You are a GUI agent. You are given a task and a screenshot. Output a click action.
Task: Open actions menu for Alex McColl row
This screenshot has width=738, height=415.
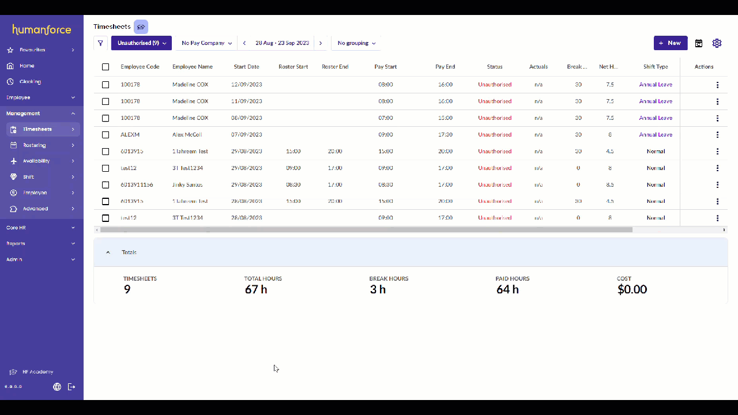tap(717, 135)
